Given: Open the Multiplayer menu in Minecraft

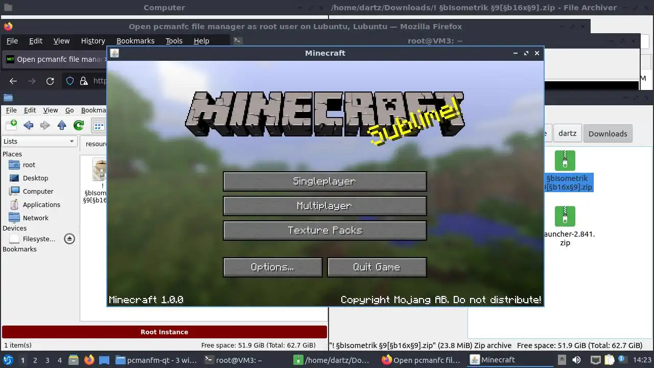Looking at the screenshot, I should pos(325,206).
